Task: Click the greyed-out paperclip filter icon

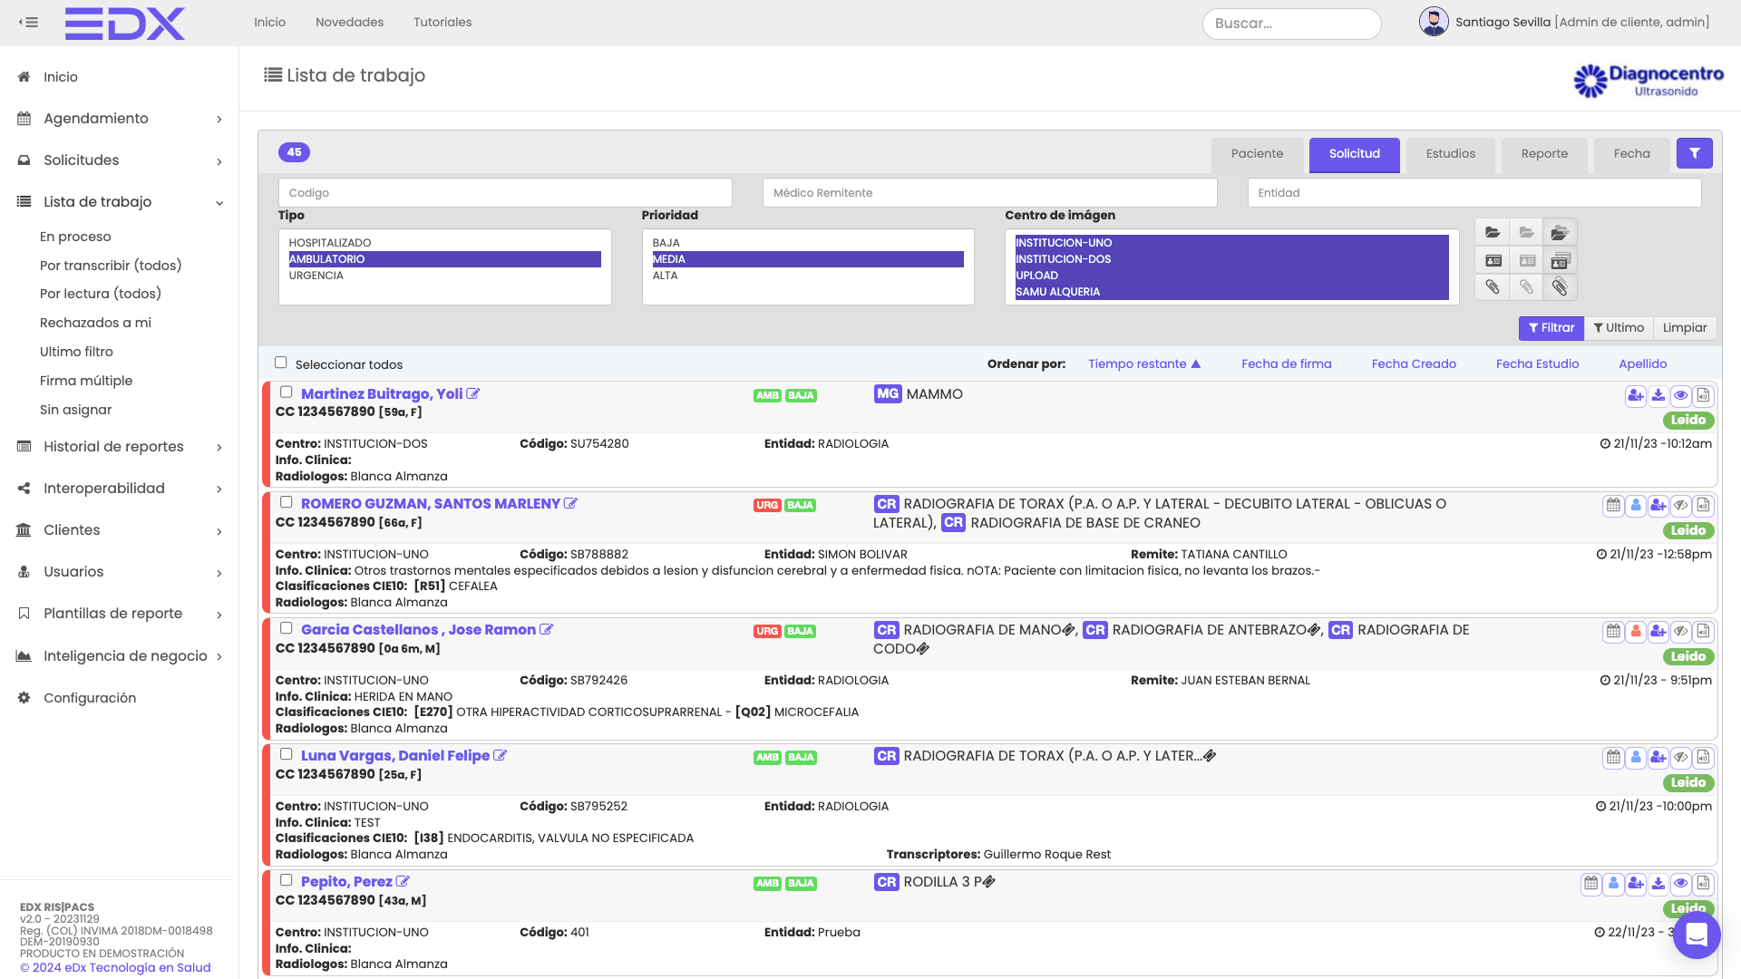Action: tap(1527, 287)
